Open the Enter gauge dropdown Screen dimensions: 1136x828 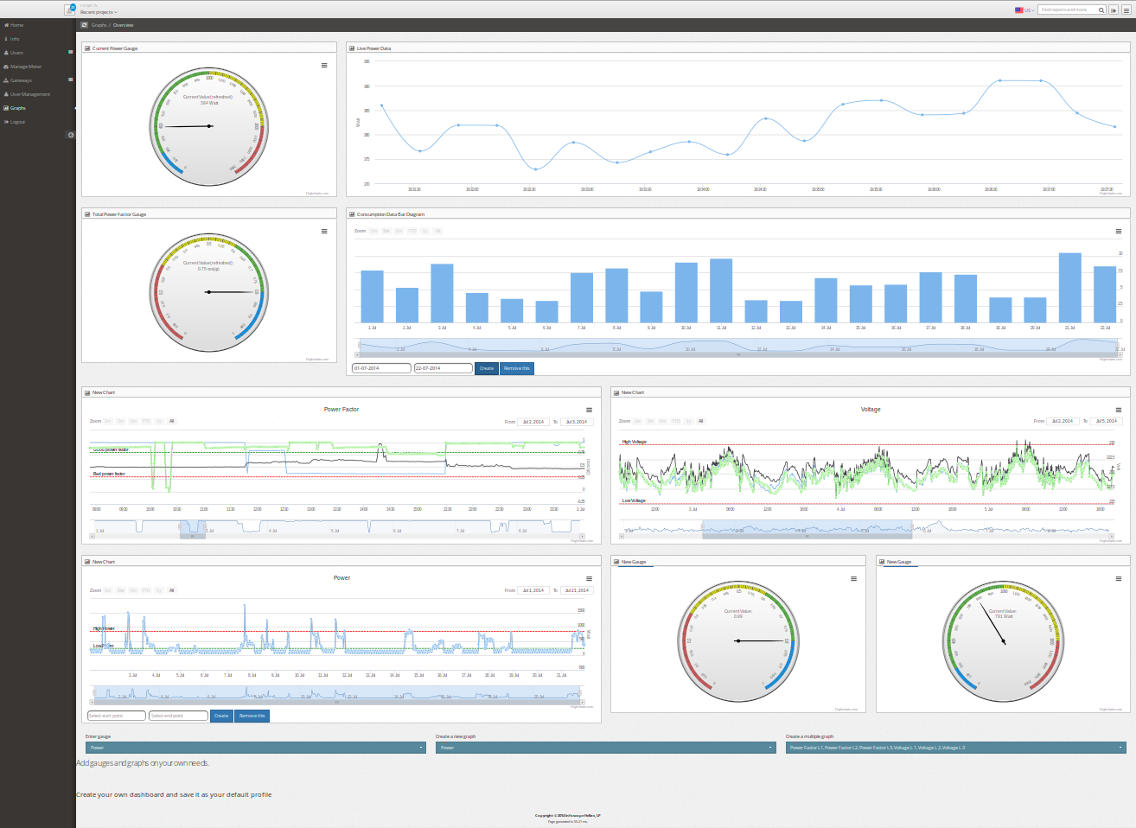coord(256,748)
